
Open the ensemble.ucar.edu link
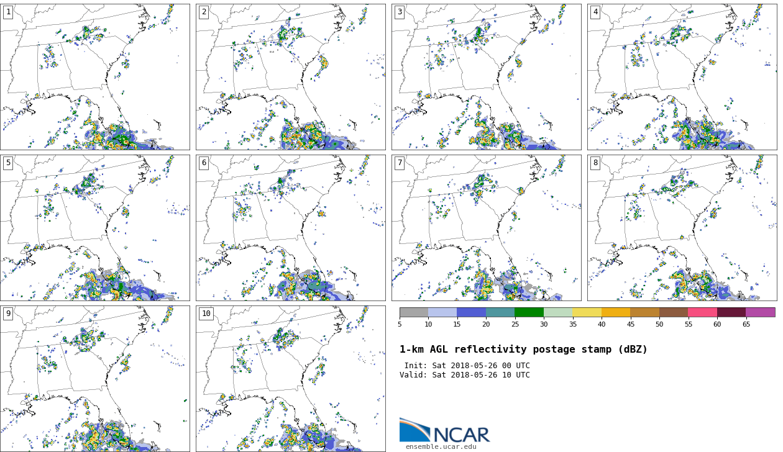pos(441,446)
